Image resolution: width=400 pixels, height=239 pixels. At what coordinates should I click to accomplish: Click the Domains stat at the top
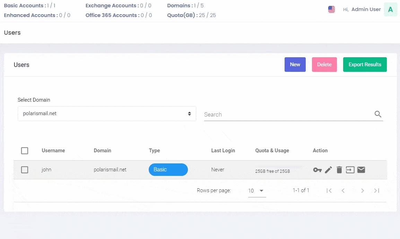click(185, 5)
